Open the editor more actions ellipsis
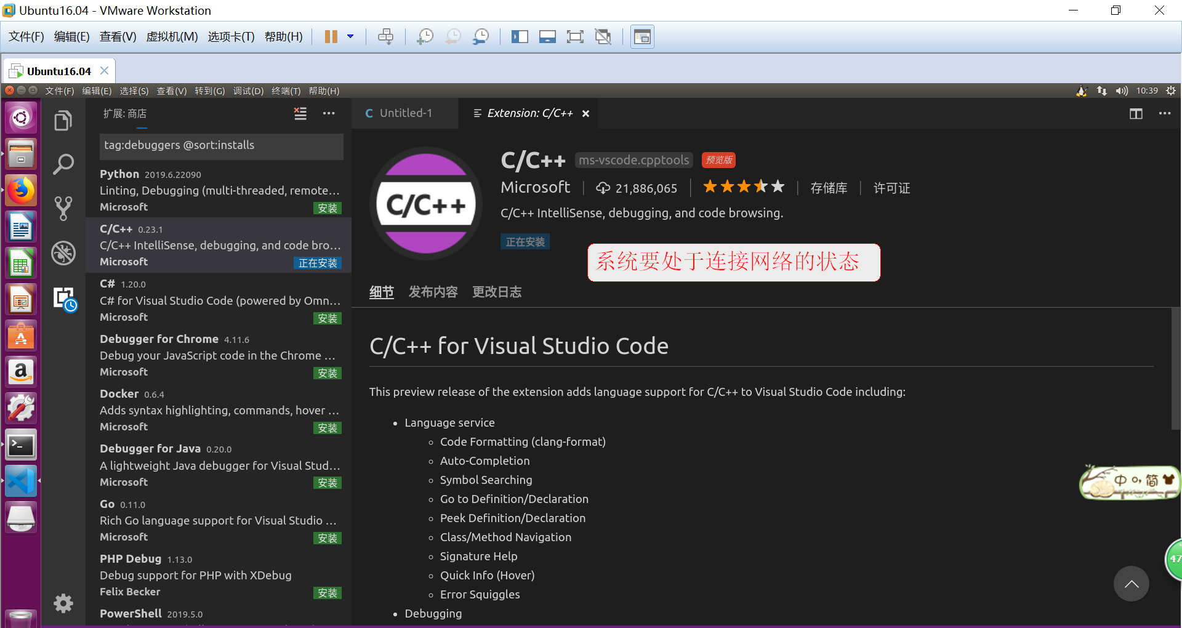The height and width of the screenshot is (628, 1182). tap(1165, 113)
